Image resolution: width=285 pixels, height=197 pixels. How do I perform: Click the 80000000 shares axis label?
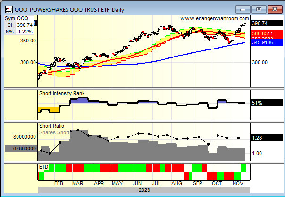pyautogui.click(x=25, y=137)
